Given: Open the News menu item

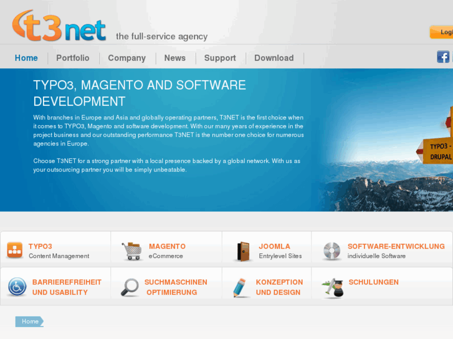Looking at the screenshot, I should 175,58.
